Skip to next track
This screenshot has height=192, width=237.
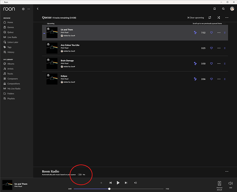point(126,183)
